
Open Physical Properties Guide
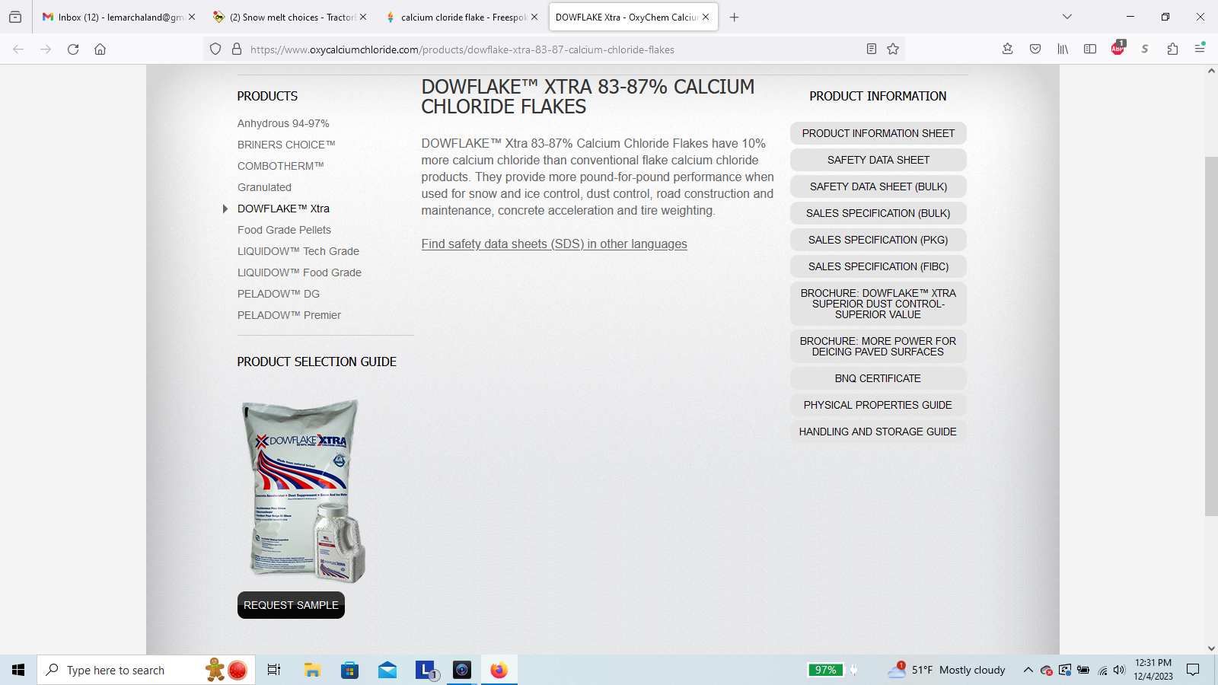click(878, 405)
